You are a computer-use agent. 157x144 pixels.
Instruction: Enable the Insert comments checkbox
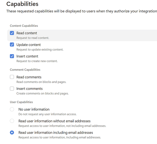(x=12, y=89)
